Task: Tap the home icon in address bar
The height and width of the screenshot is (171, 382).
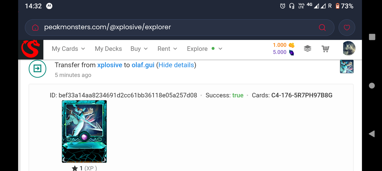Action: point(35,27)
